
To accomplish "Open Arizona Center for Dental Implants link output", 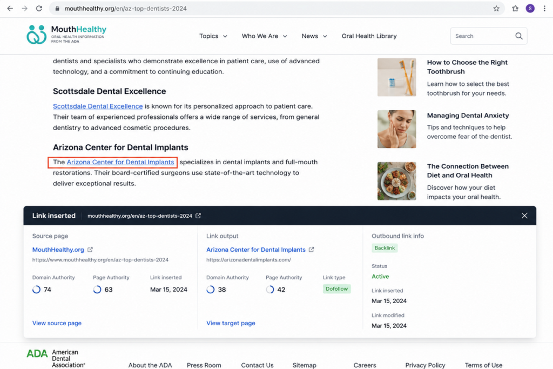I will tap(255, 250).
